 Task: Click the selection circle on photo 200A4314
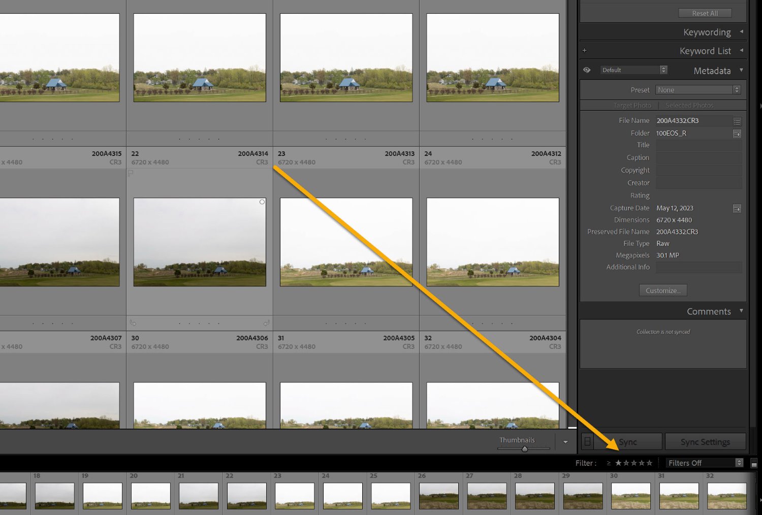click(262, 202)
